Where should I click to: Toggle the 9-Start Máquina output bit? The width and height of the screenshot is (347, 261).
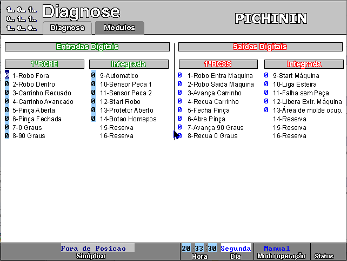(x=266, y=76)
